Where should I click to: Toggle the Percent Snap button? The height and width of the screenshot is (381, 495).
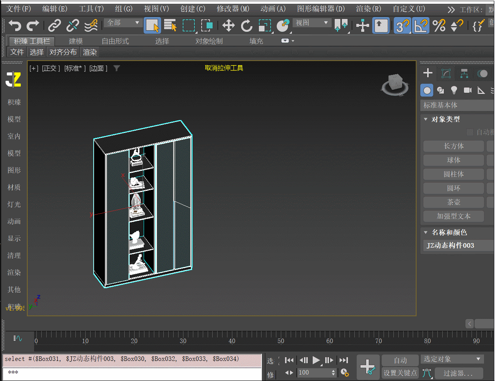coord(439,25)
